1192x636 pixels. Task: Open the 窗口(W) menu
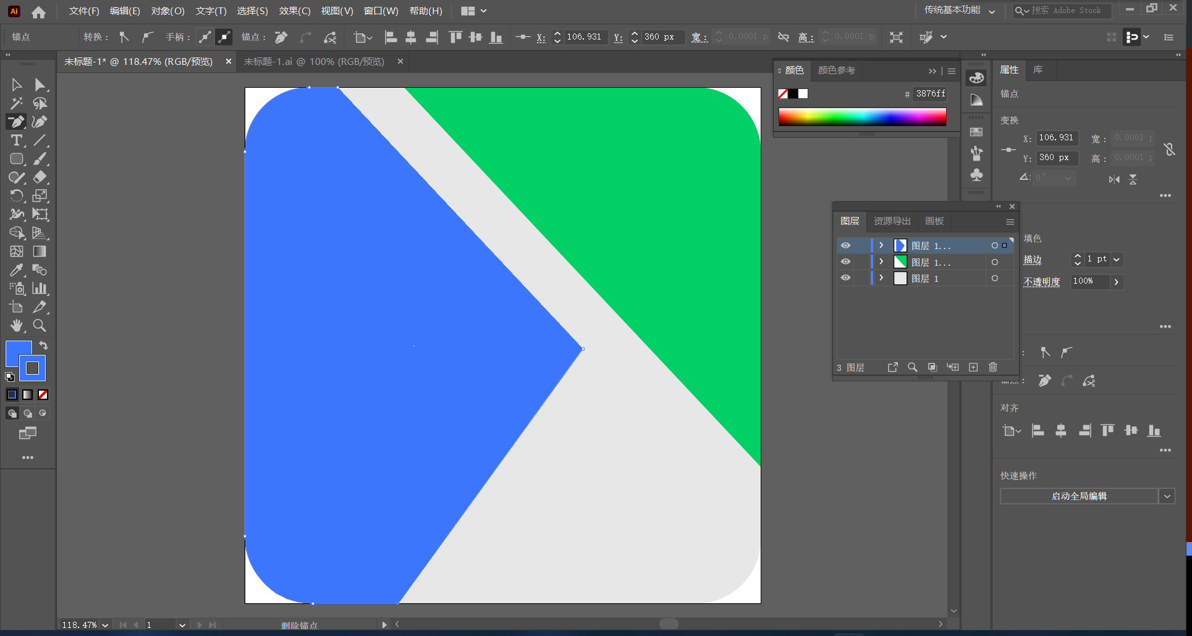pyautogui.click(x=381, y=11)
